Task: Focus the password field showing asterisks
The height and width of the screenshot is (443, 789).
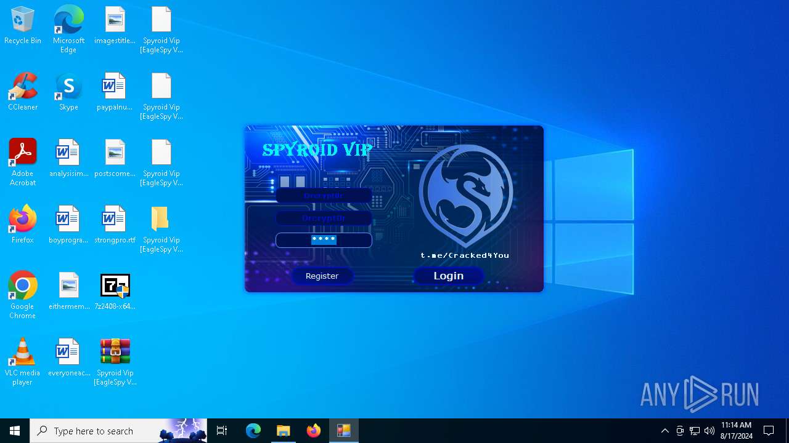Action: (324, 240)
